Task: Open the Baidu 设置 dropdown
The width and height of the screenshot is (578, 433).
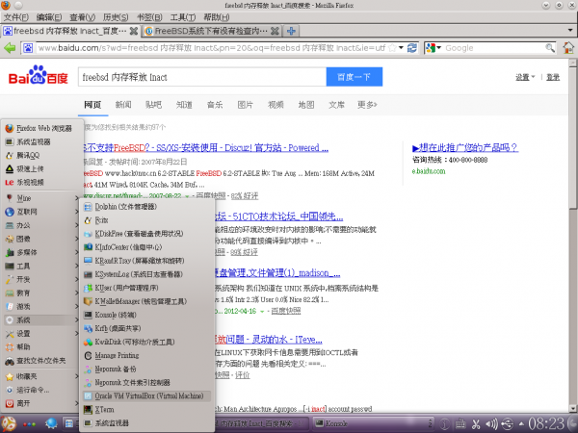Action: pyautogui.click(x=525, y=77)
